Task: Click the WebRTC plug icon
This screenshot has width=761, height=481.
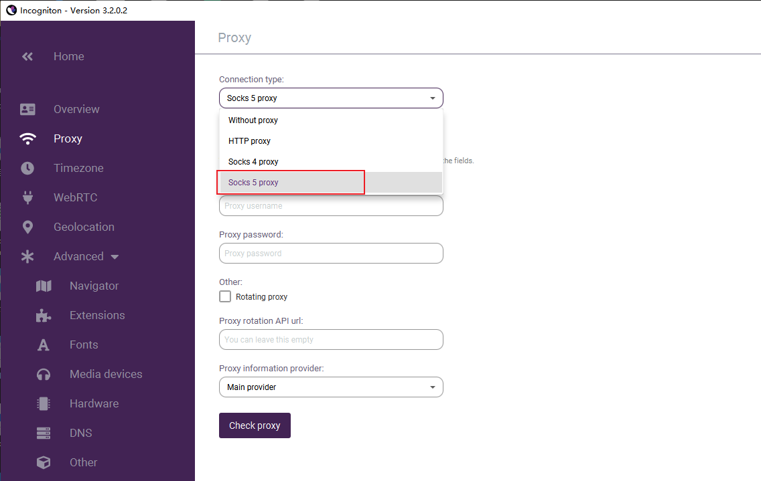Action: (27, 197)
